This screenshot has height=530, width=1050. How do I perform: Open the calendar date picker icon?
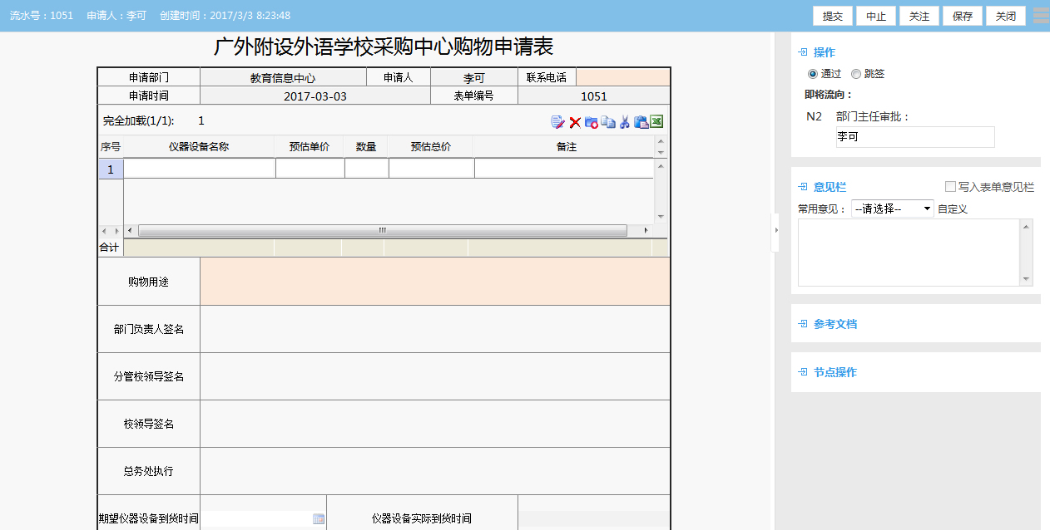(x=319, y=519)
